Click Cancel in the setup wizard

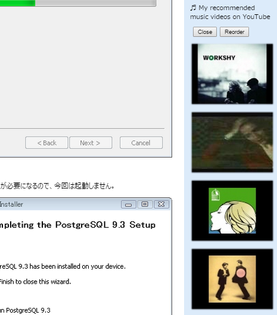(x=141, y=143)
